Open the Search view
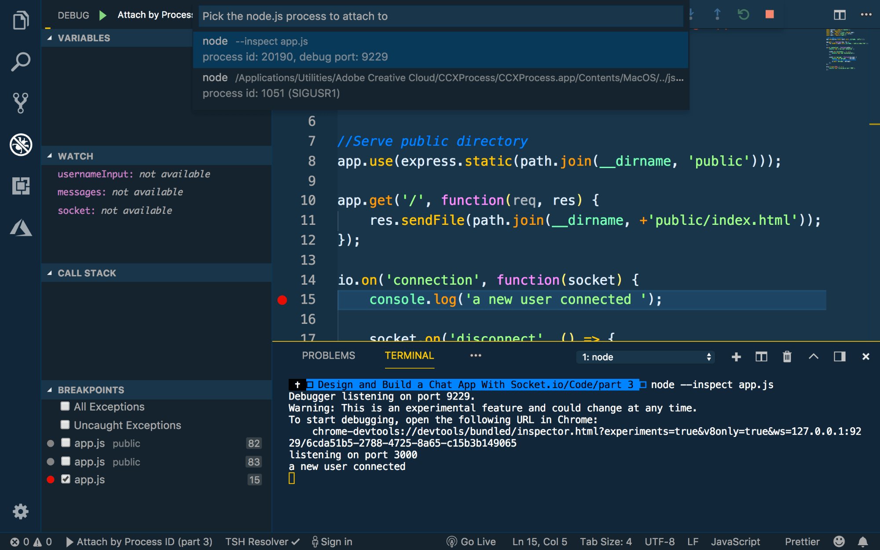 (21, 62)
